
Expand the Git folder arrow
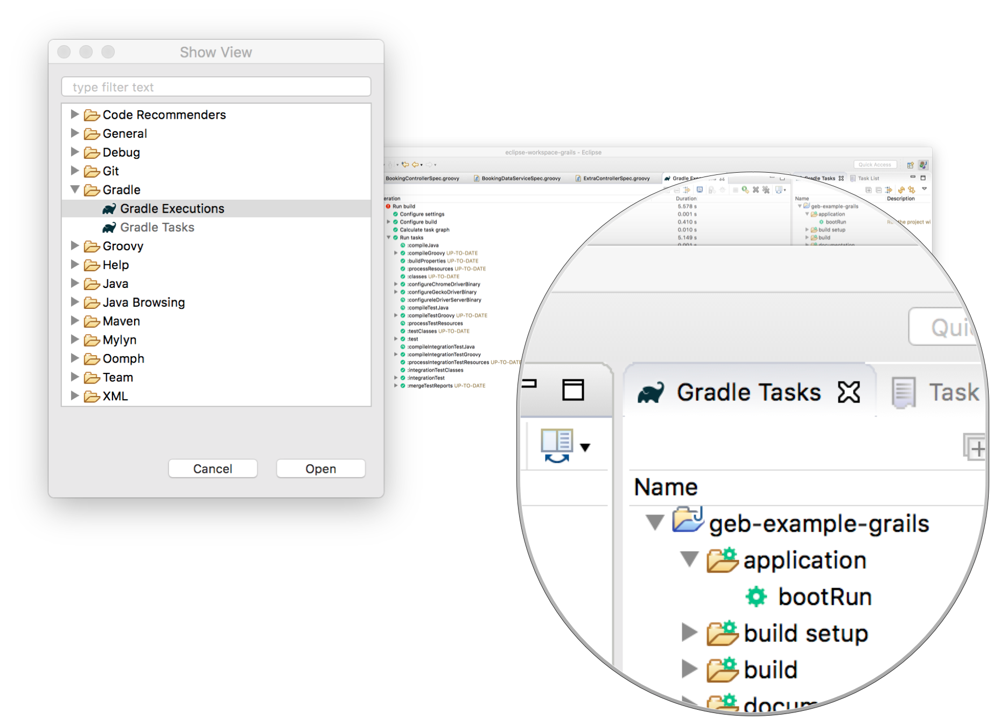pos(75,171)
